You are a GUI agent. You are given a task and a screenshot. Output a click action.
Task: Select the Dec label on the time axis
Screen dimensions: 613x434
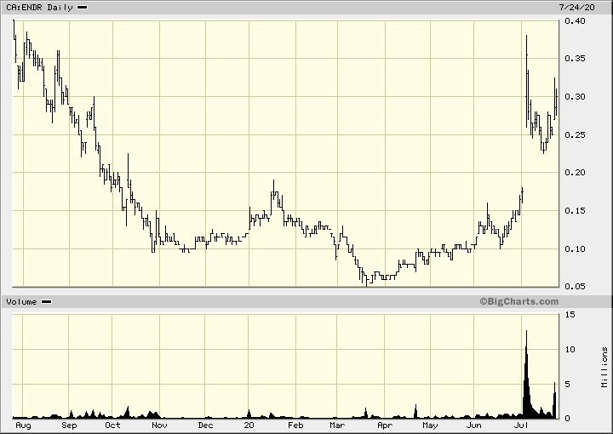point(204,425)
